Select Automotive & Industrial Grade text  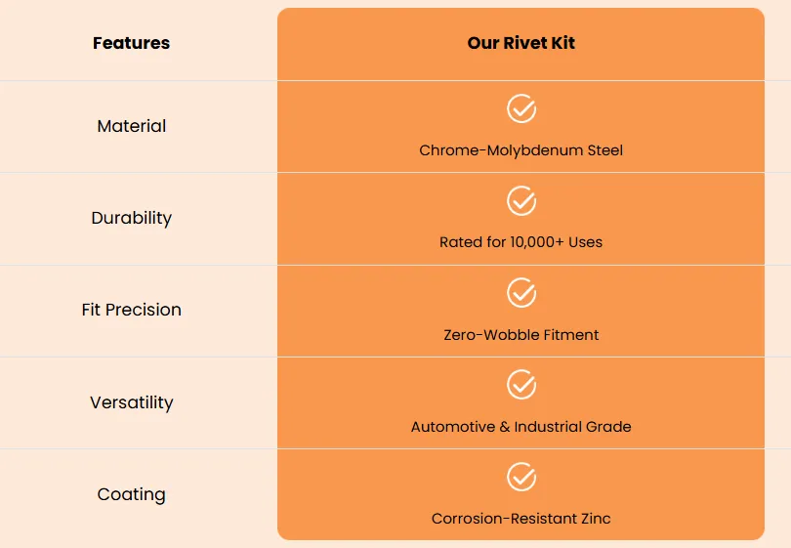[521, 427]
